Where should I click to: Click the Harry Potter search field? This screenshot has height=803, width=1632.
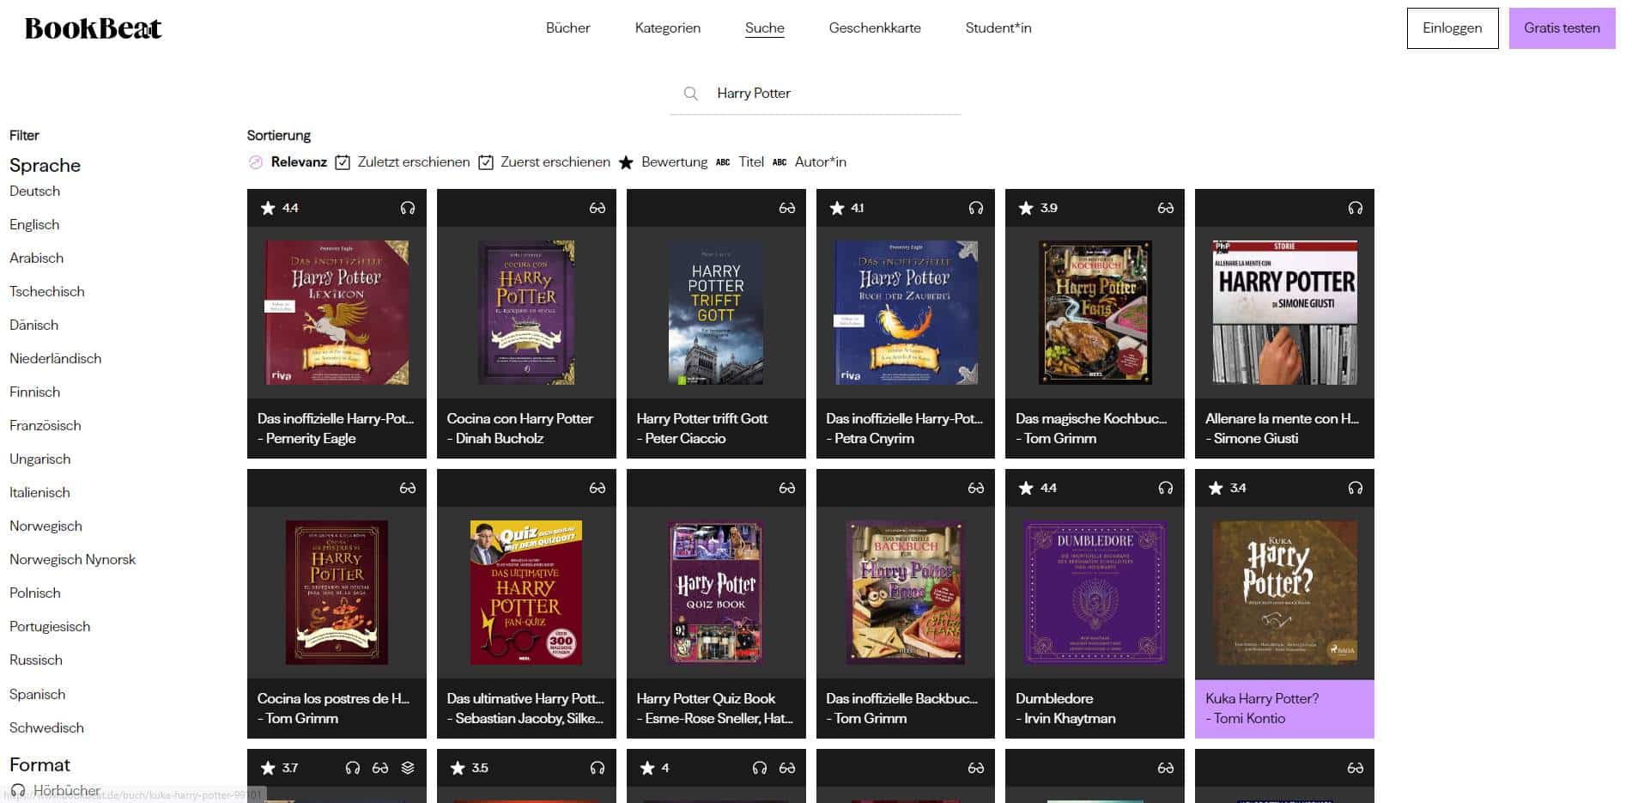[x=815, y=94]
